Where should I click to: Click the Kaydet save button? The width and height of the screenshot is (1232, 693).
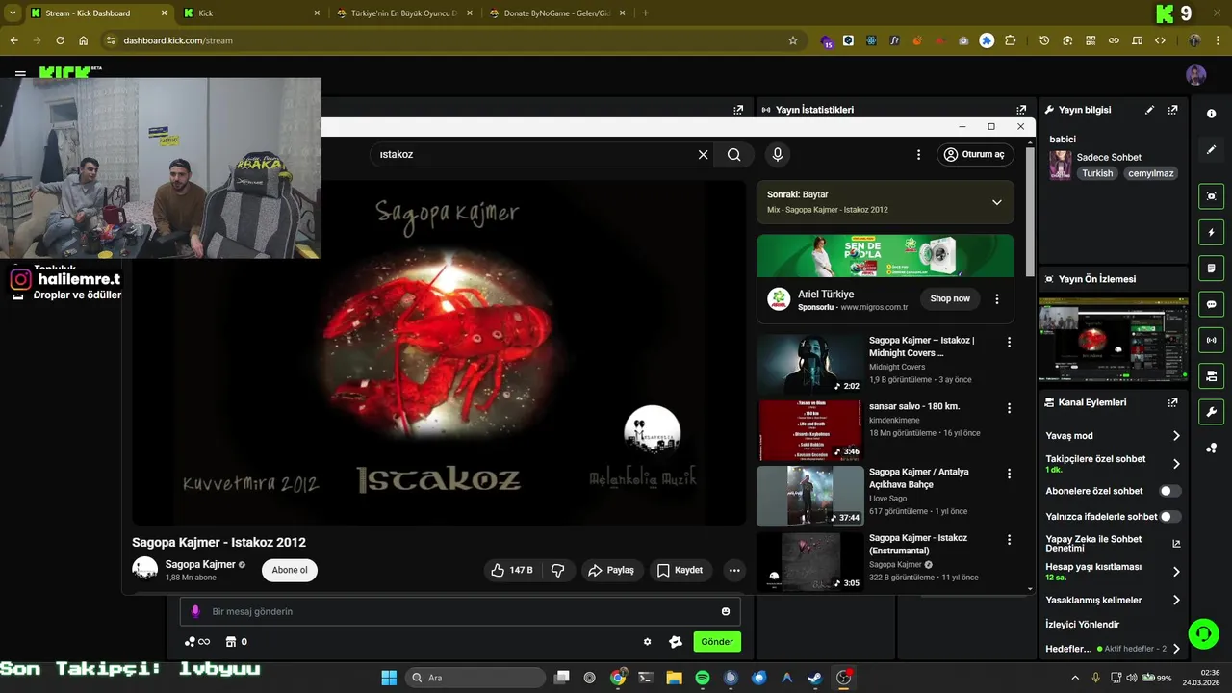(x=680, y=570)
